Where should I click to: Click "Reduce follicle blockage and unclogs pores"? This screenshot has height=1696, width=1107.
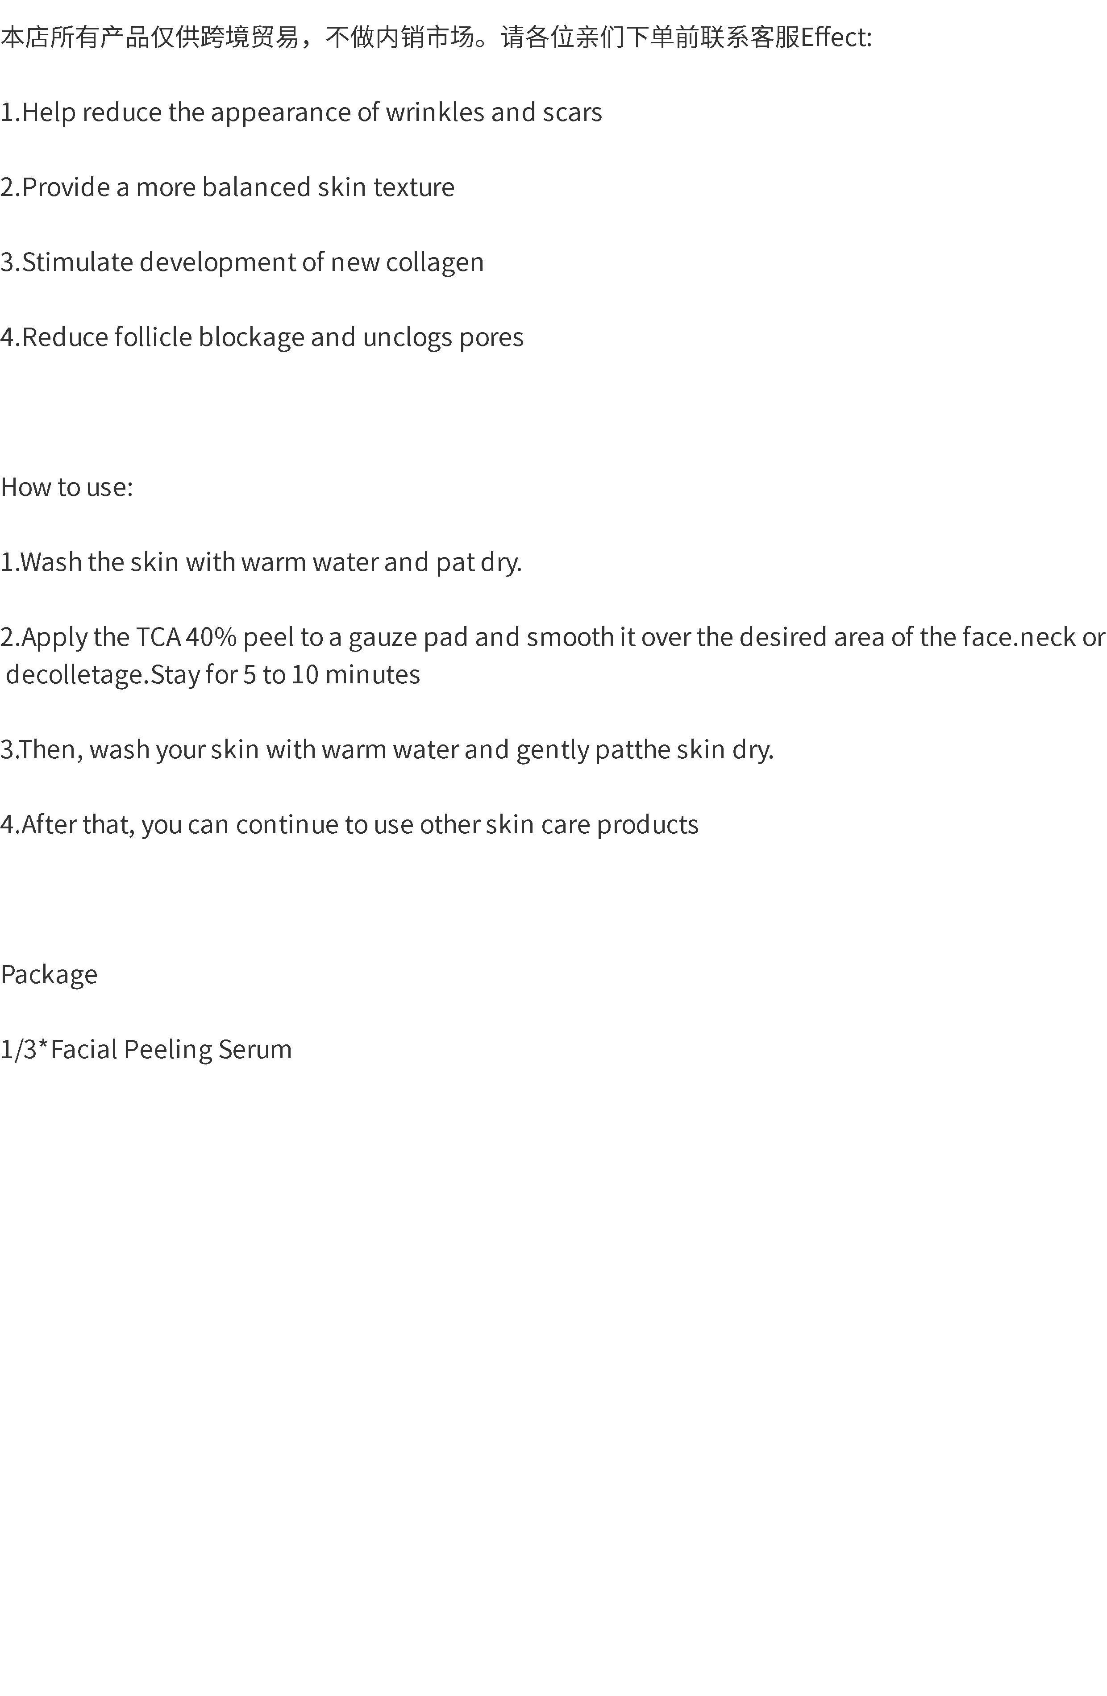[x=262, y=337]
